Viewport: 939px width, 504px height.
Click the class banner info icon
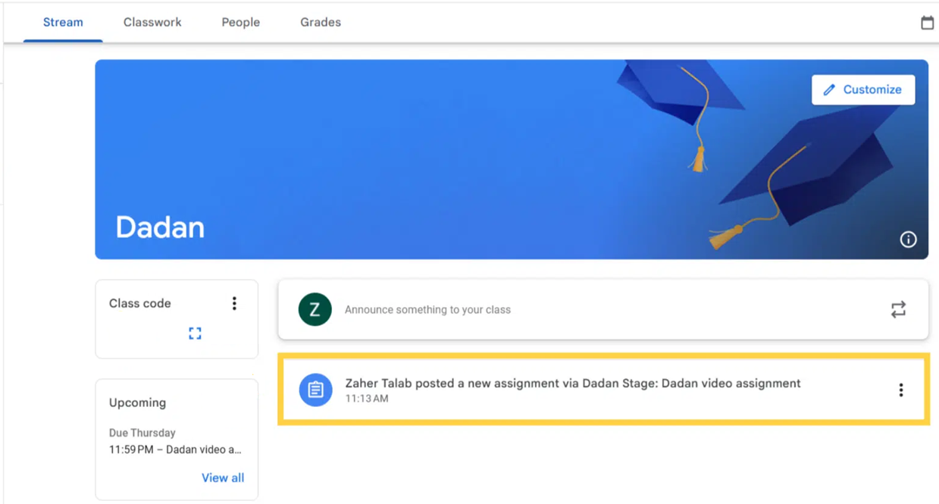coord(908,239)
